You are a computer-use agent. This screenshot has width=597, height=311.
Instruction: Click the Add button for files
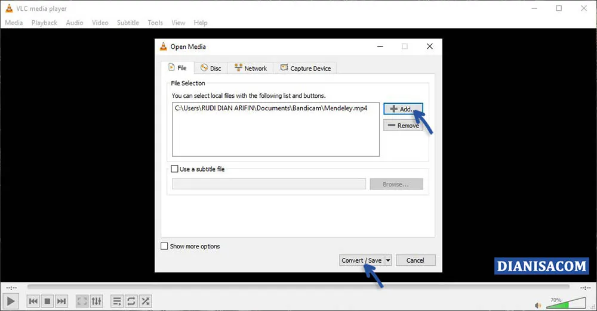pos(403,109)
